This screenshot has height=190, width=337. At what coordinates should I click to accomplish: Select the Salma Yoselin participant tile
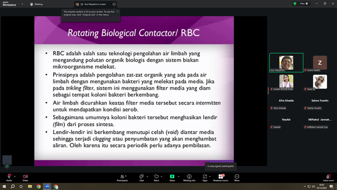point(320,101)
